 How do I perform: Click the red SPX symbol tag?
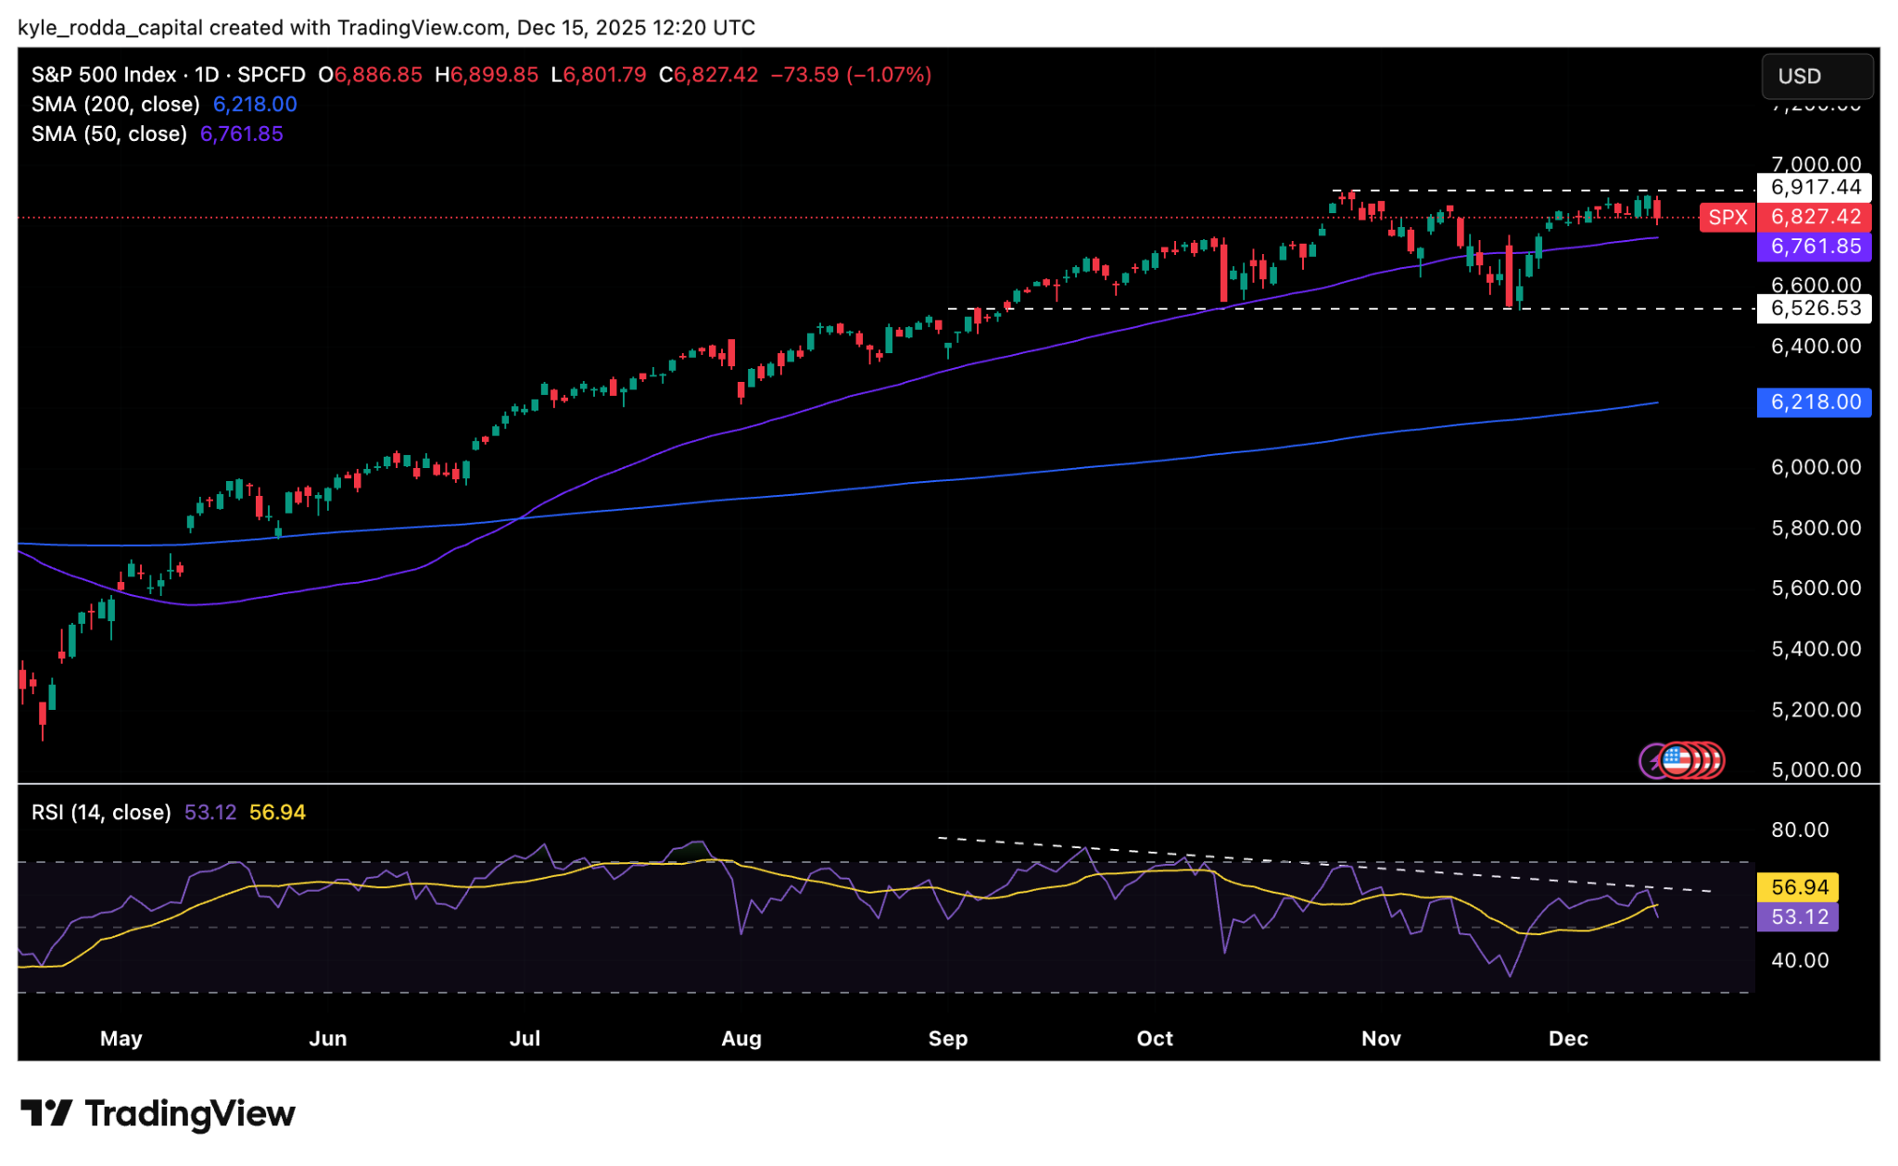pos(1727,217)
